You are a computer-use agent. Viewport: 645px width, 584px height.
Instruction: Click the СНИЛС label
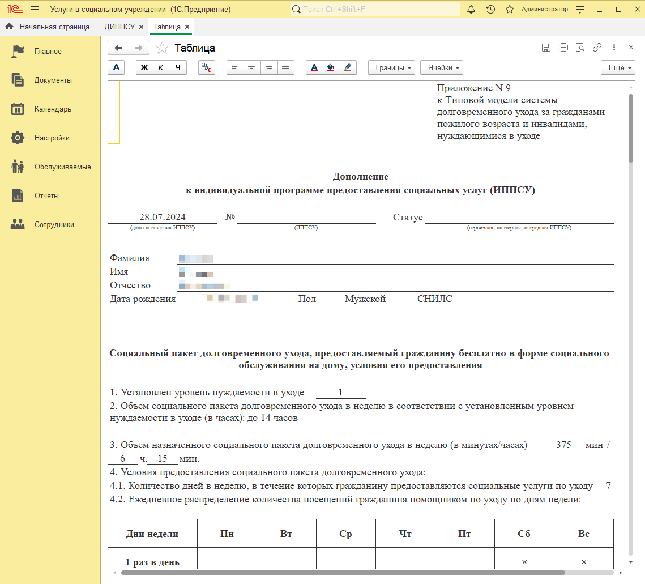click(x=434, y=299)
